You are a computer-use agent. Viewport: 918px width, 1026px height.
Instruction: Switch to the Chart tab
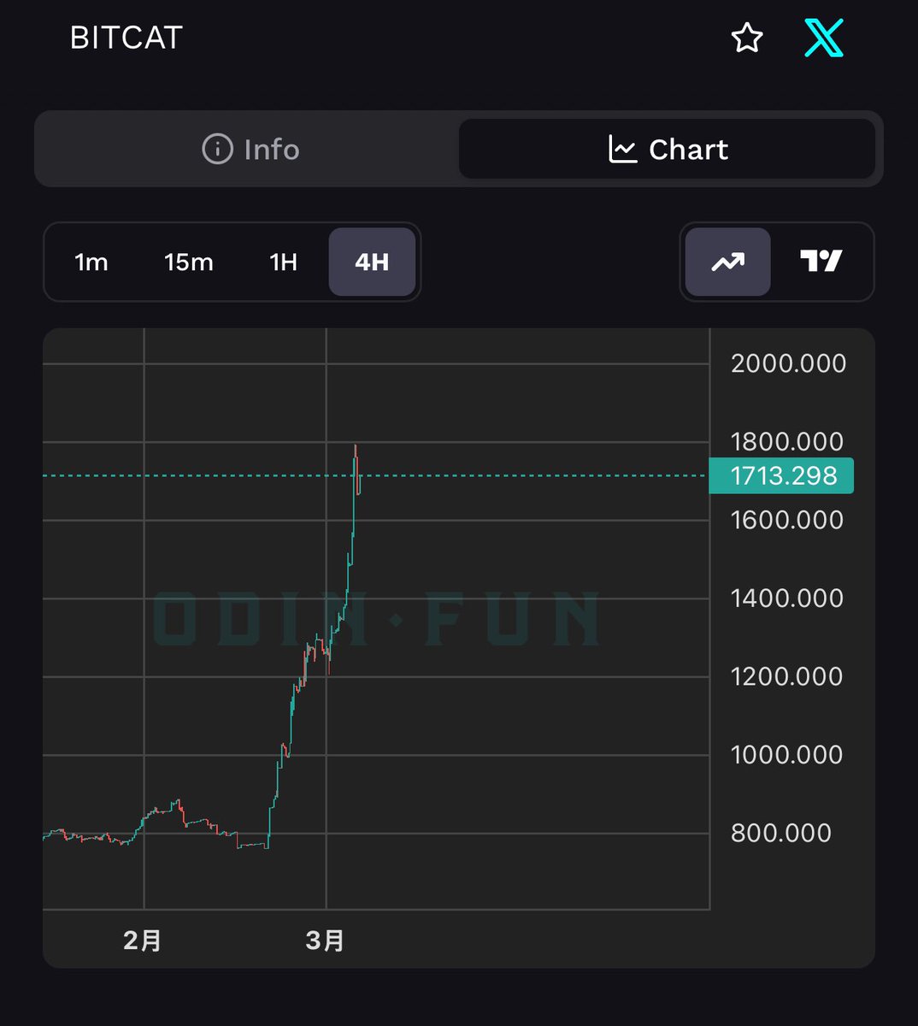pyautogui.click(x=668, y=150)
